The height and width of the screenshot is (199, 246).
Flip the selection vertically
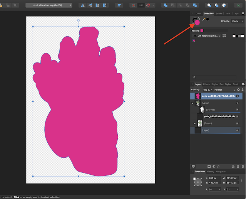pos(90,5)
